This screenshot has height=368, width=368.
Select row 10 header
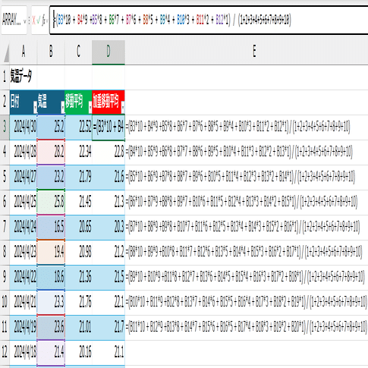5,302
